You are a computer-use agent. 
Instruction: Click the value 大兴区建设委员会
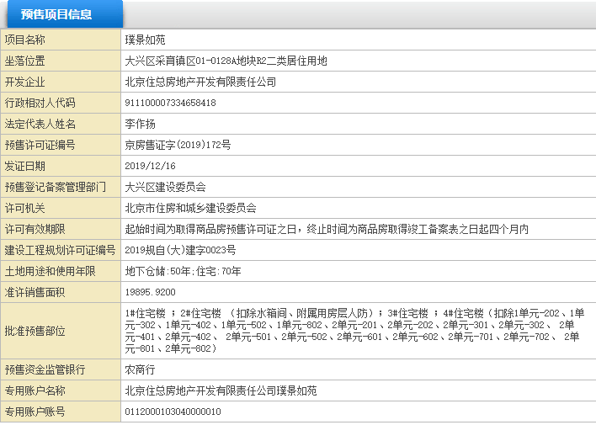click(165, 187)
